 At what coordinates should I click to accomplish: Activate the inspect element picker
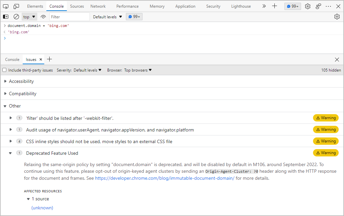coord(5,6)
